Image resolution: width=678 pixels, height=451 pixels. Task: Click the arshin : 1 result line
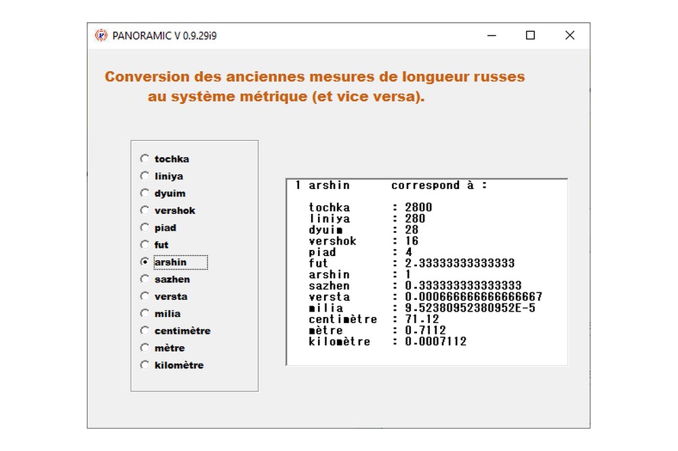click(360, 275)
